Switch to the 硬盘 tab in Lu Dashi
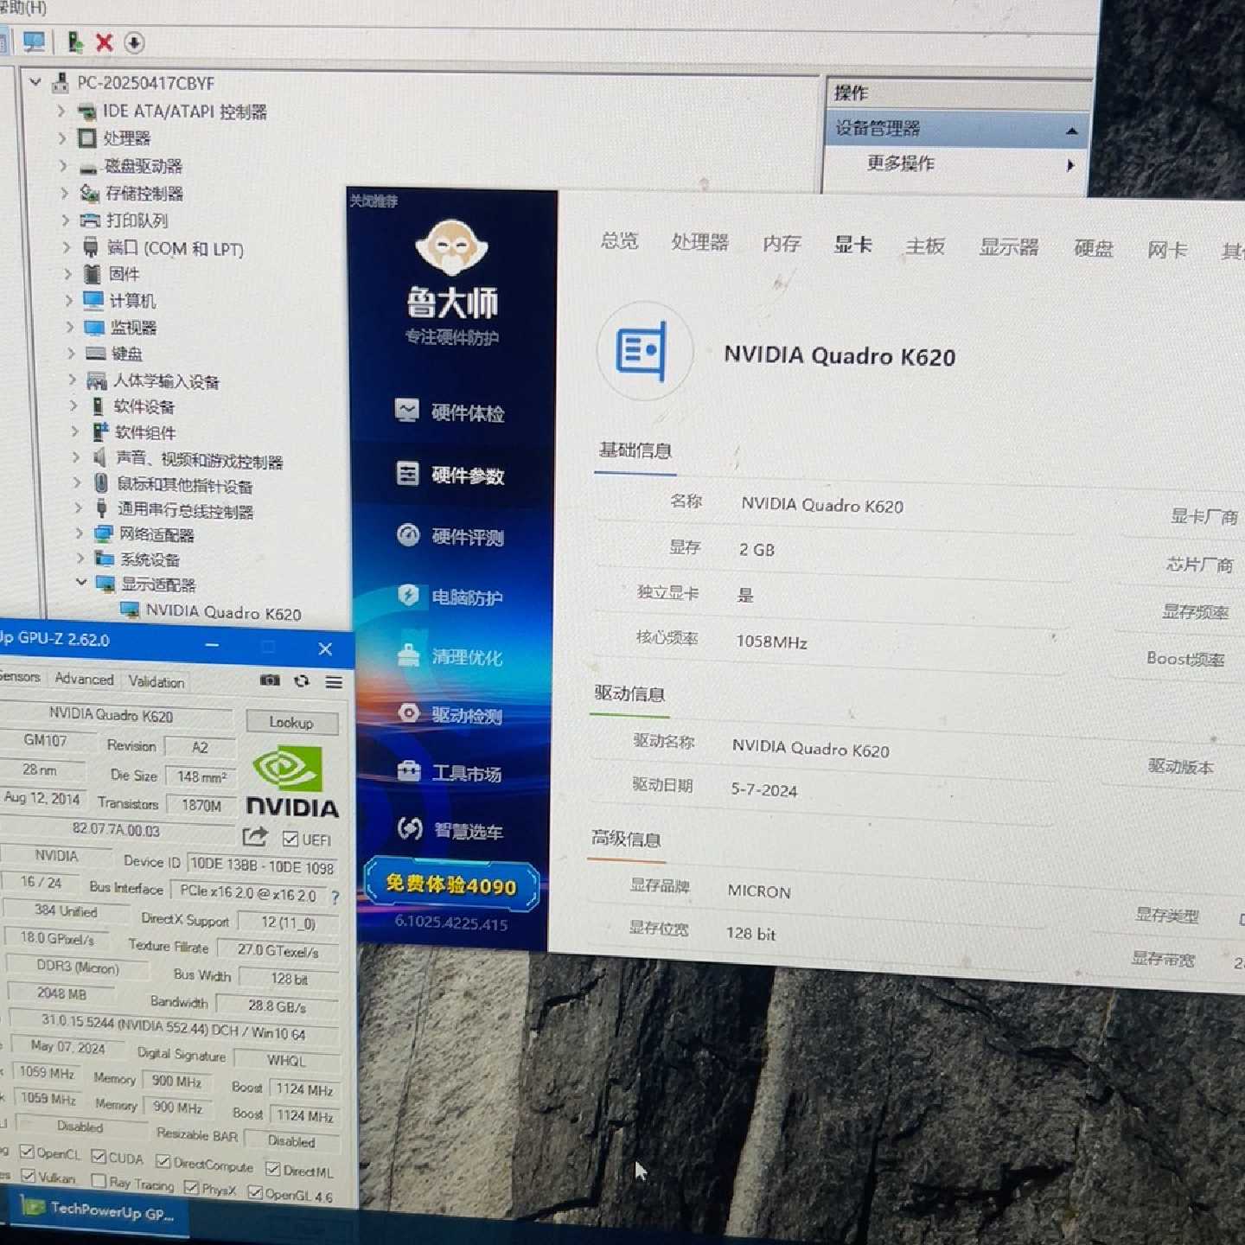Viewport: 1245px width, 1245px height. 1094,249
